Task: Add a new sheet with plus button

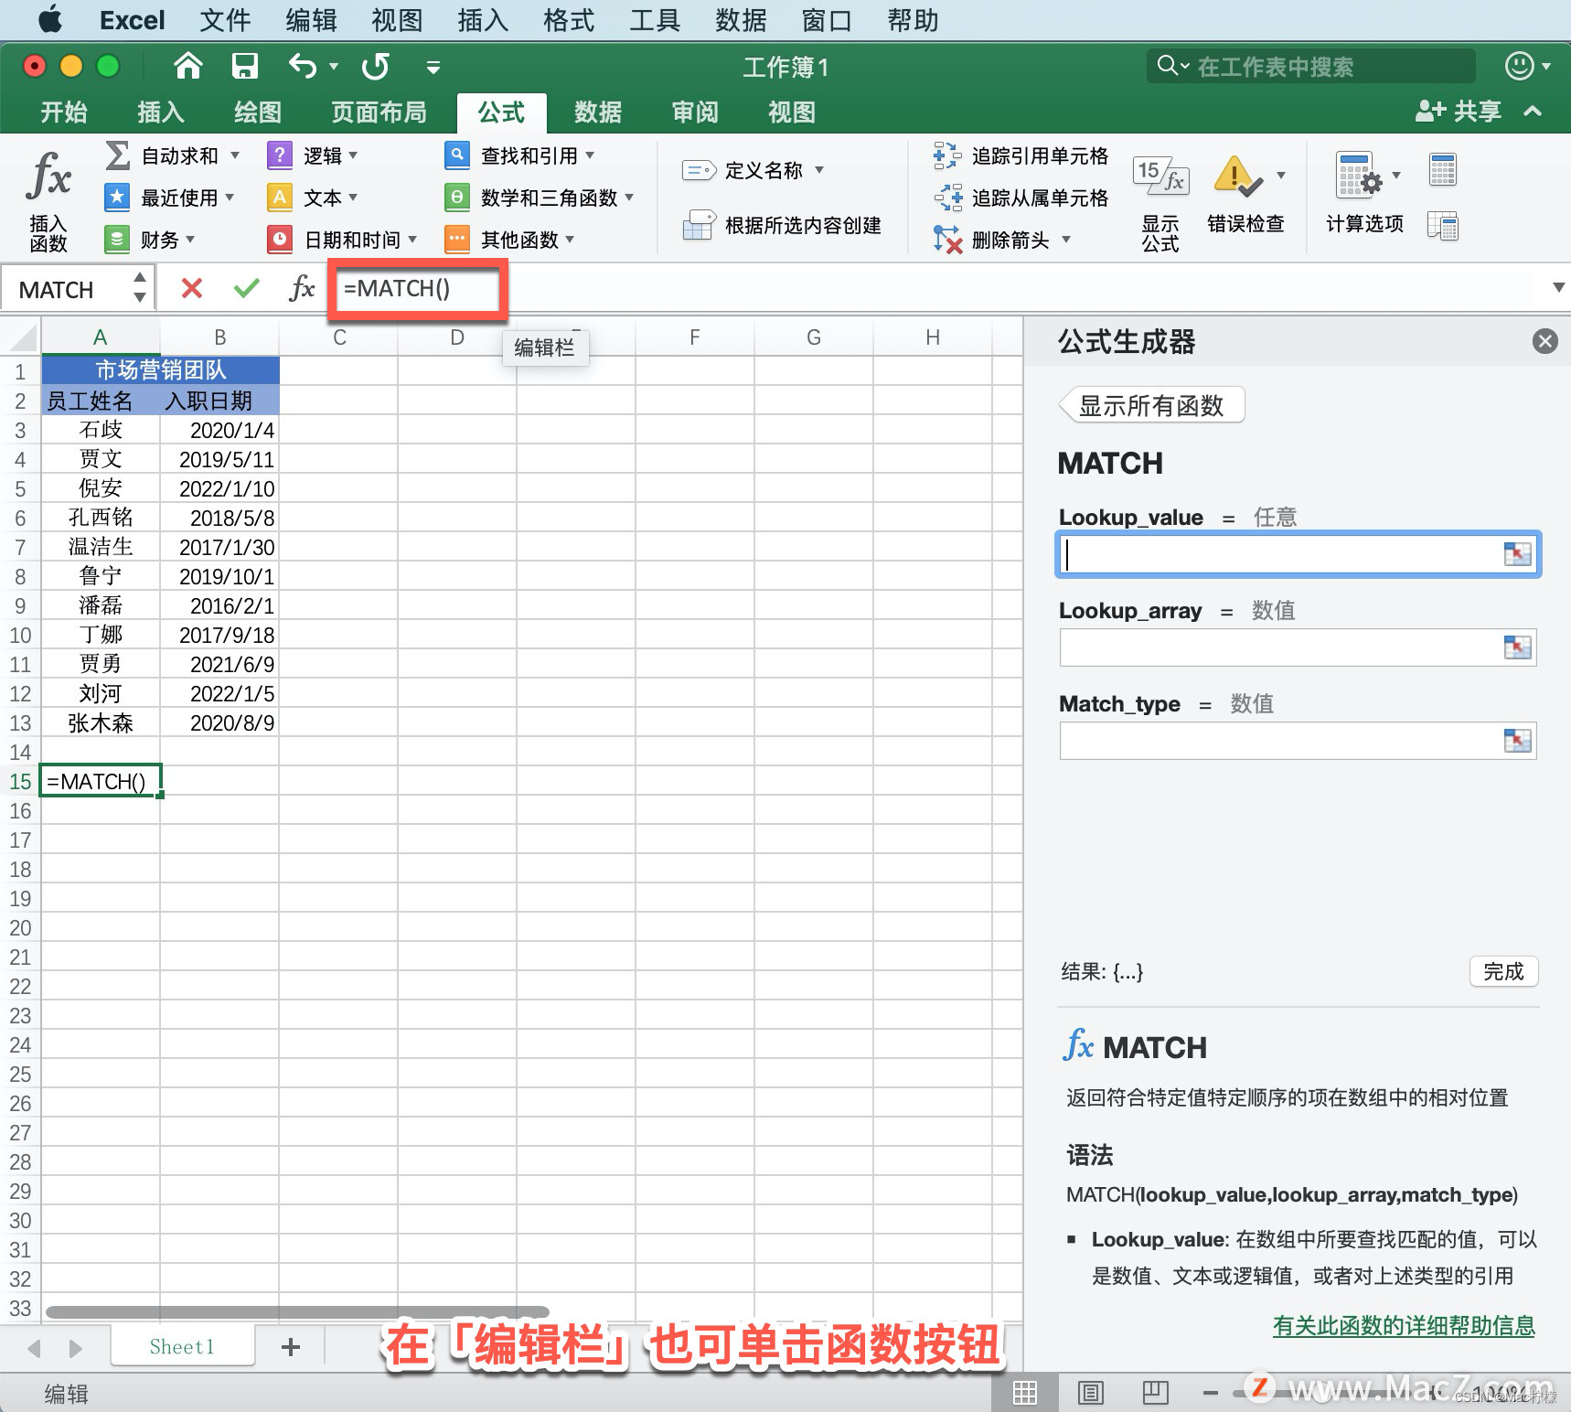Action: [x=291, y=1347]
